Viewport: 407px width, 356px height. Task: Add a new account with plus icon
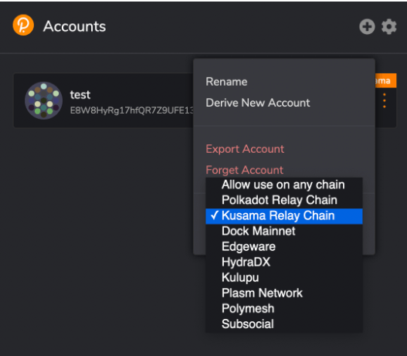[x=367, y=26]
